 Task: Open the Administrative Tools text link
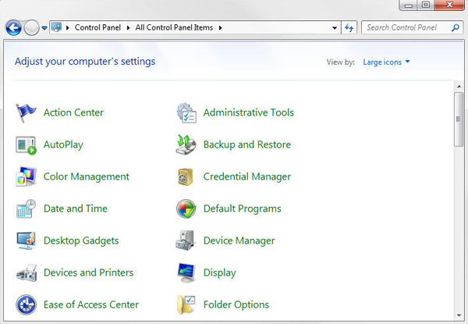248,112
